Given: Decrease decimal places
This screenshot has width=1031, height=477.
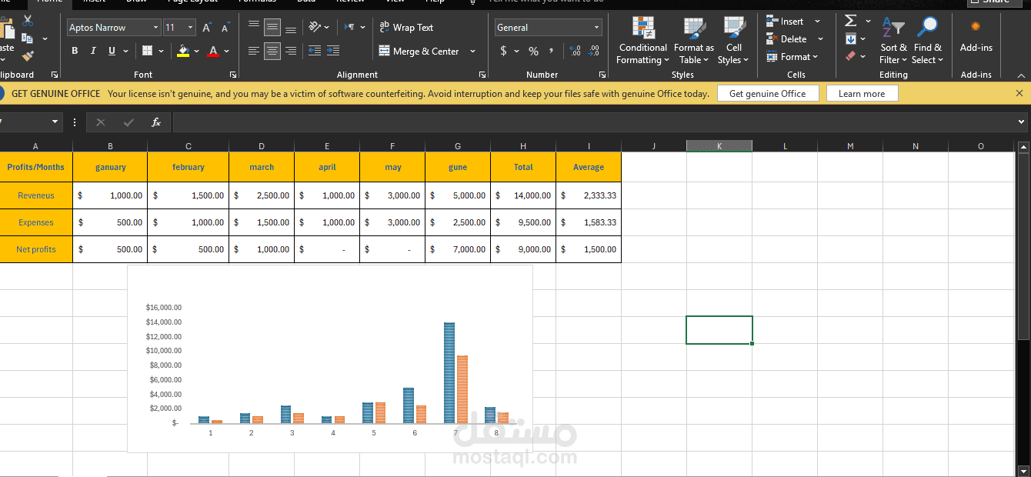Looking at the screenshot, I should (x=594, y=51).
